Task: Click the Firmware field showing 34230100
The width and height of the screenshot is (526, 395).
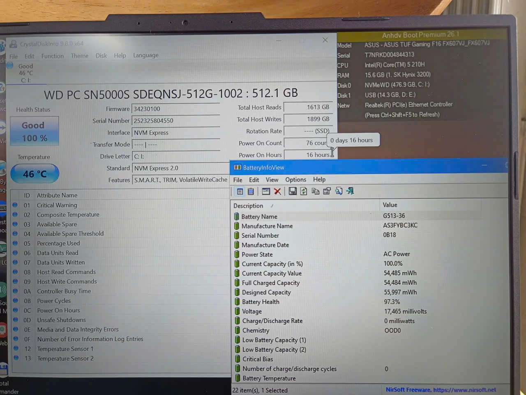Action: (x=176, y=109)
